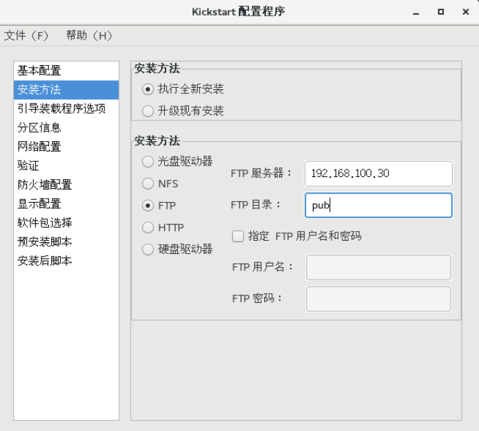Select 预安装脚本 in the sidebar

[x=66, y=241]
